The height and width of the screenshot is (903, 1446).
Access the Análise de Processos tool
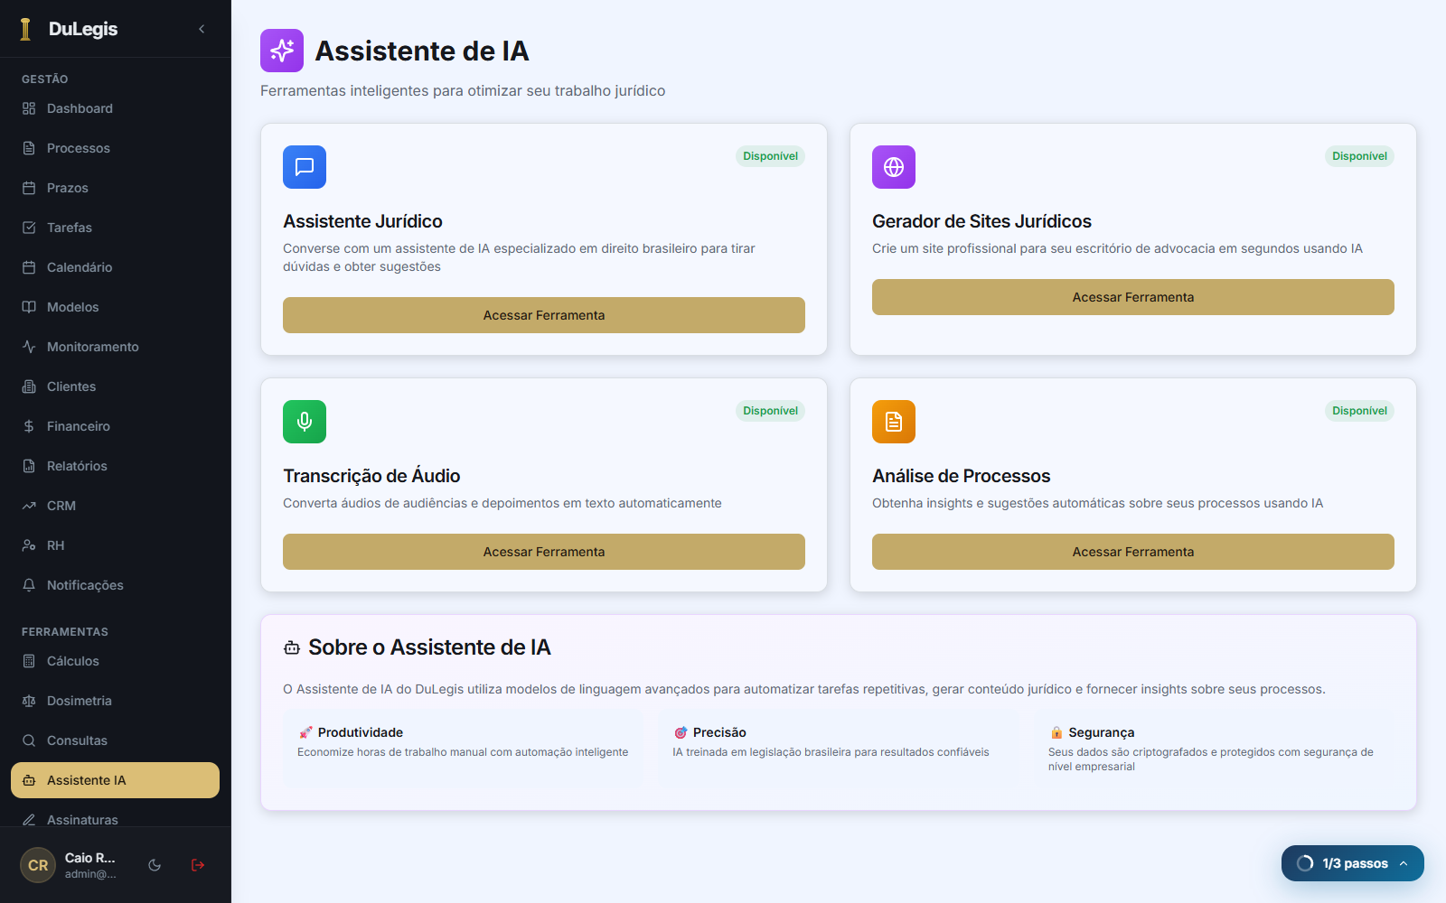pos(1133,552)
